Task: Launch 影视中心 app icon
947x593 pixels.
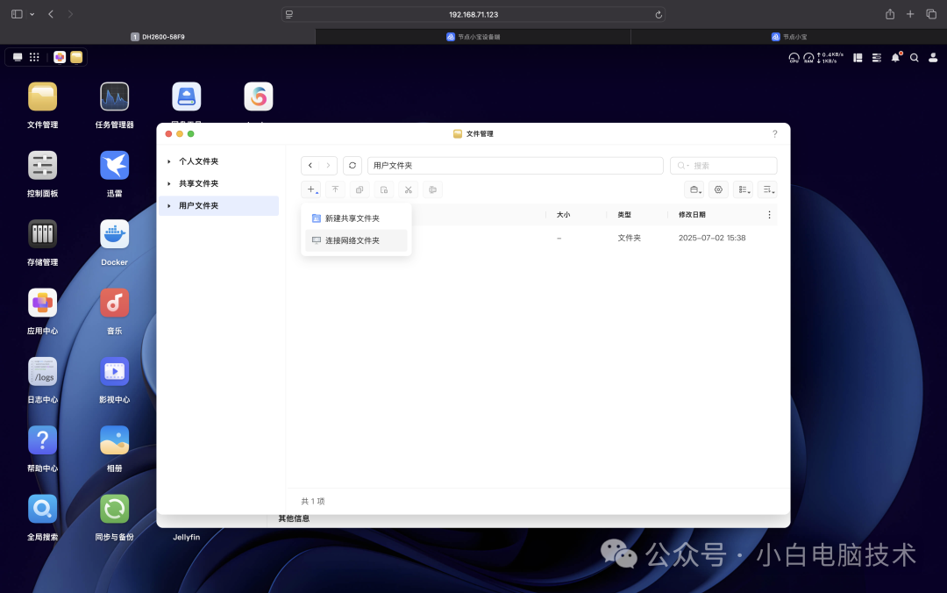Action: coord(114,372)
